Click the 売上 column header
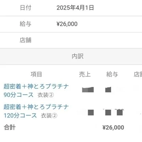Screen dimensions: 142x142 [85, 74]
